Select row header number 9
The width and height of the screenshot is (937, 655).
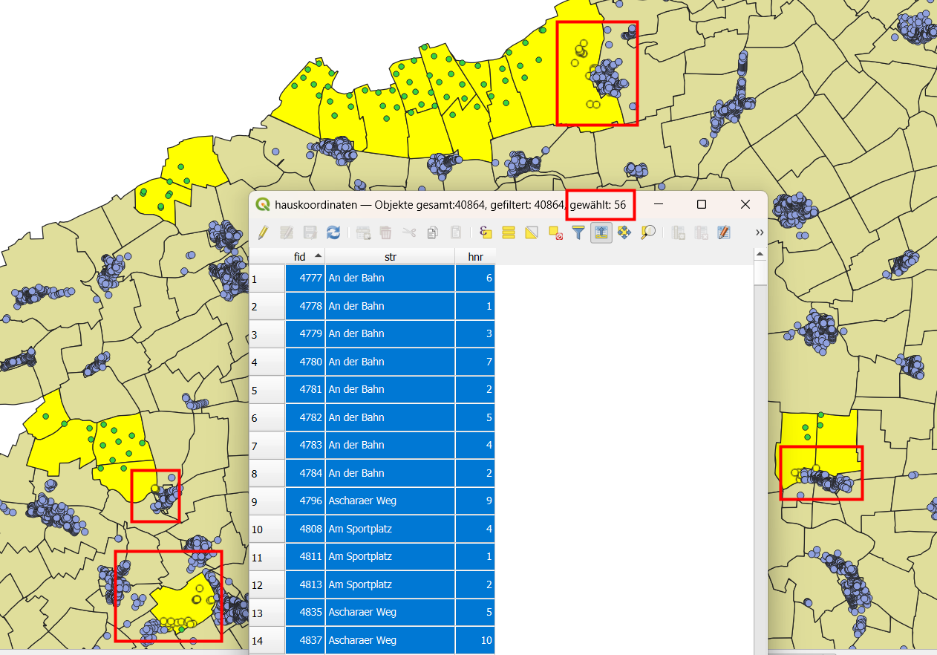(267, 501)
